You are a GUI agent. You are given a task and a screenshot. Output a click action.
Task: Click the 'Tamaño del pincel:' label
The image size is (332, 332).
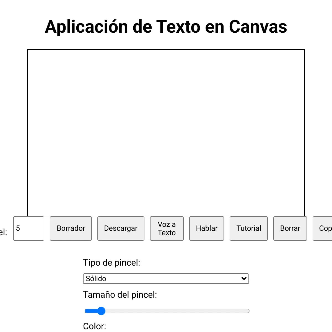(120, 295)
